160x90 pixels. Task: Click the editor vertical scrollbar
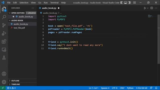(x=159, y=39)
